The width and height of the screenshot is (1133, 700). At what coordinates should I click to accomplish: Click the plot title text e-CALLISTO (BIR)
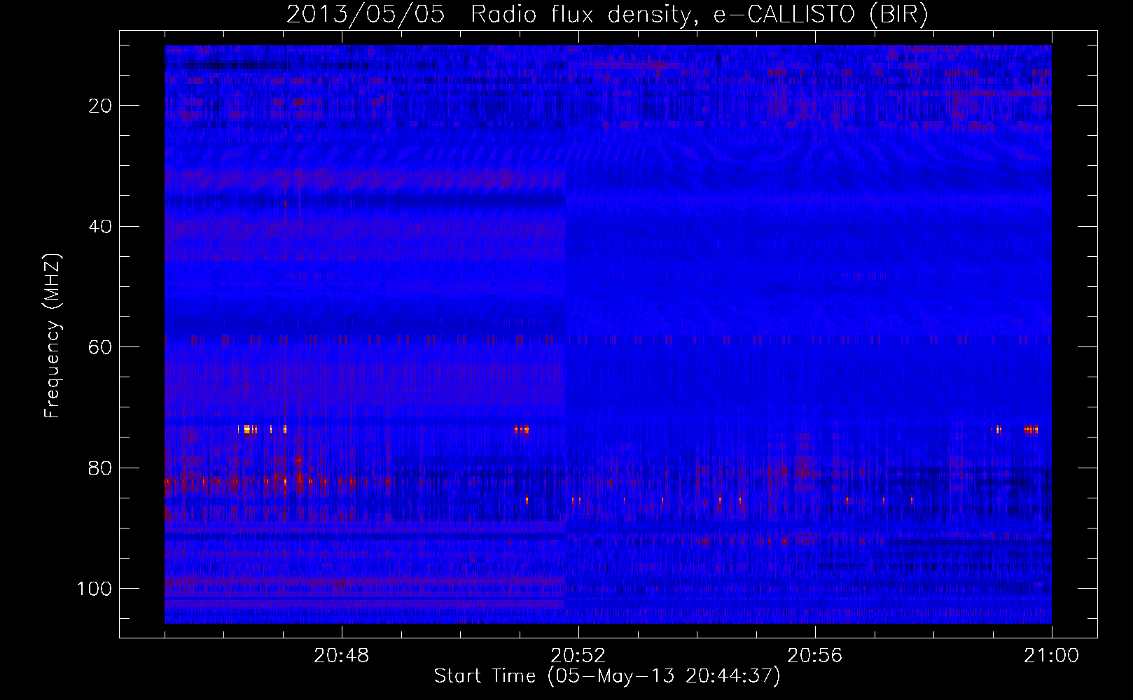[x=821, y=14]
